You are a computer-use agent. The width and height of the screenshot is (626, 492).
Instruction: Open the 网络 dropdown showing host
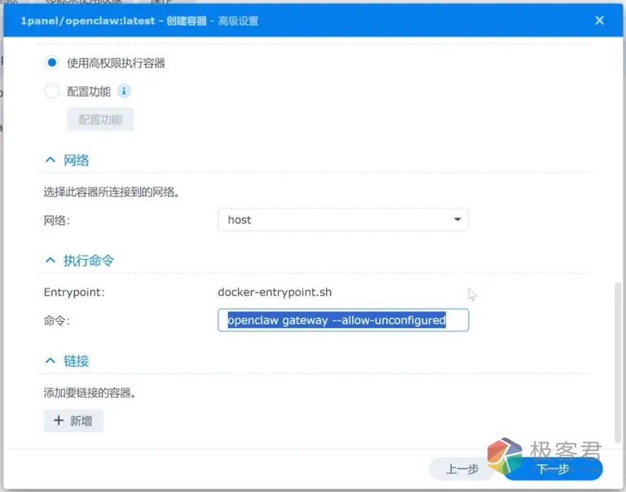pyautogui.click(x=342, y=220)
